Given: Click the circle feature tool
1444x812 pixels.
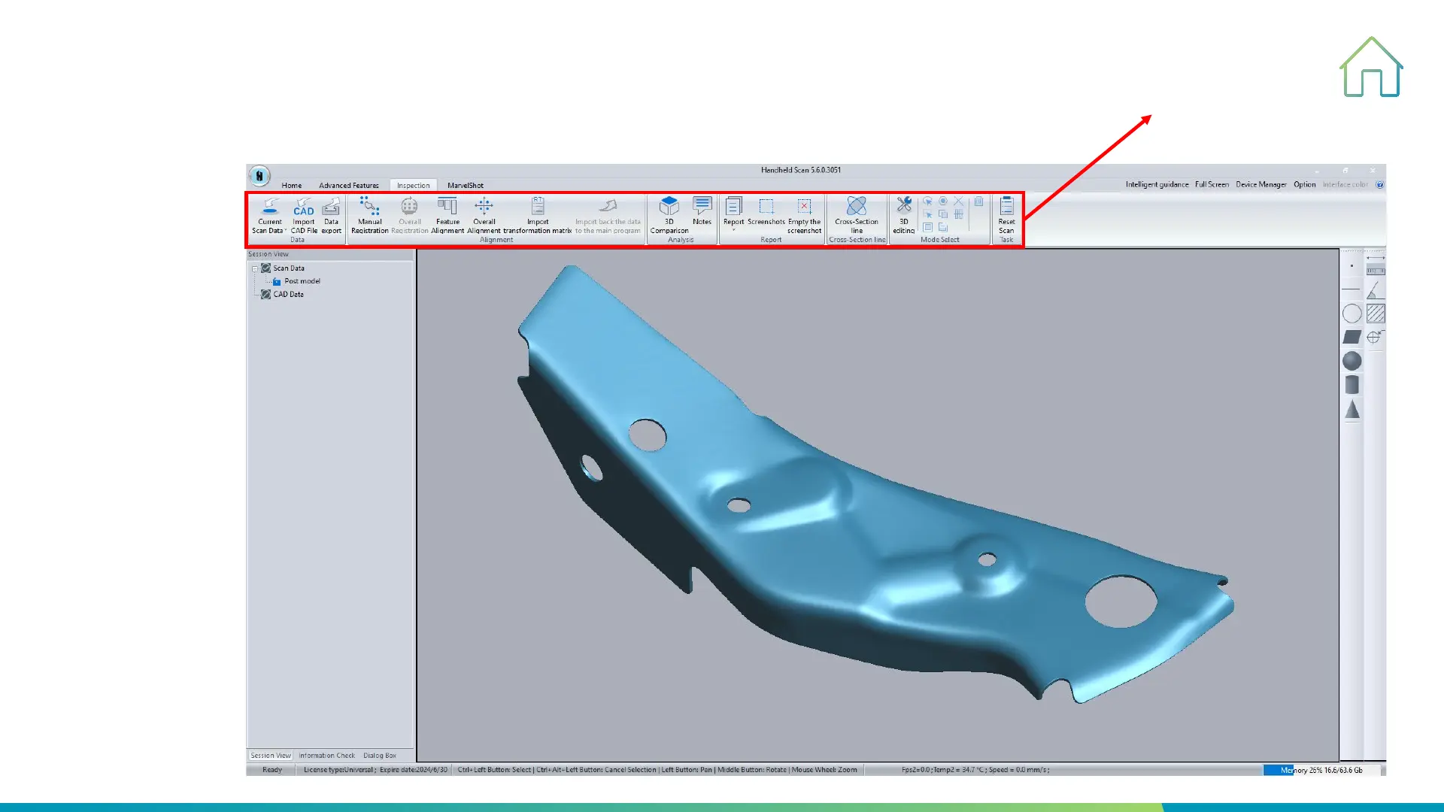Looking at the screenshot, I should pos(1351,314).
